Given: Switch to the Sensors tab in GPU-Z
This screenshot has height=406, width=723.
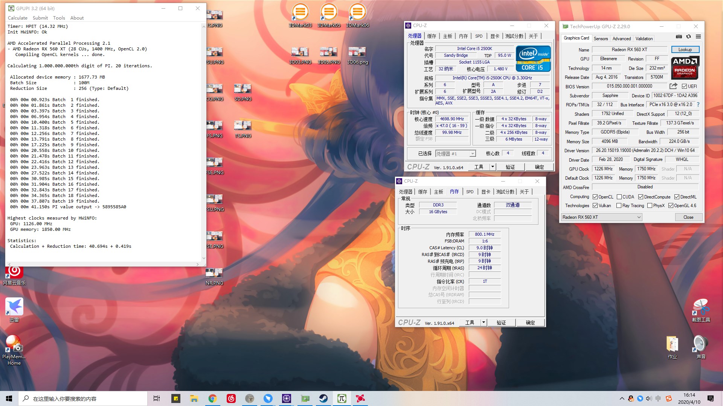Looking at the screenshot, I should pyautogui.click(x=601, y=38).
